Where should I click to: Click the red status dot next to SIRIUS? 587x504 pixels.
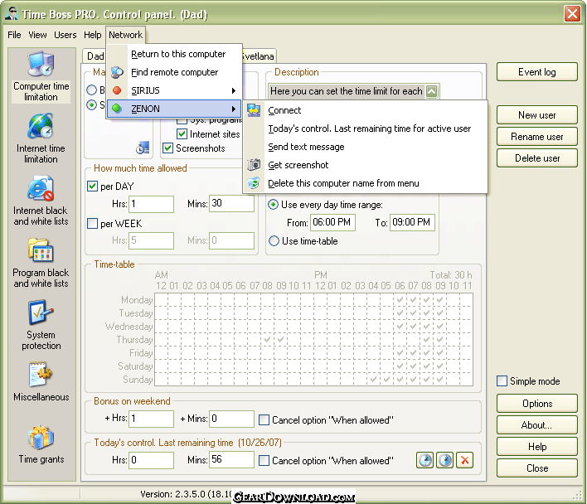click(x=117, y=90)
